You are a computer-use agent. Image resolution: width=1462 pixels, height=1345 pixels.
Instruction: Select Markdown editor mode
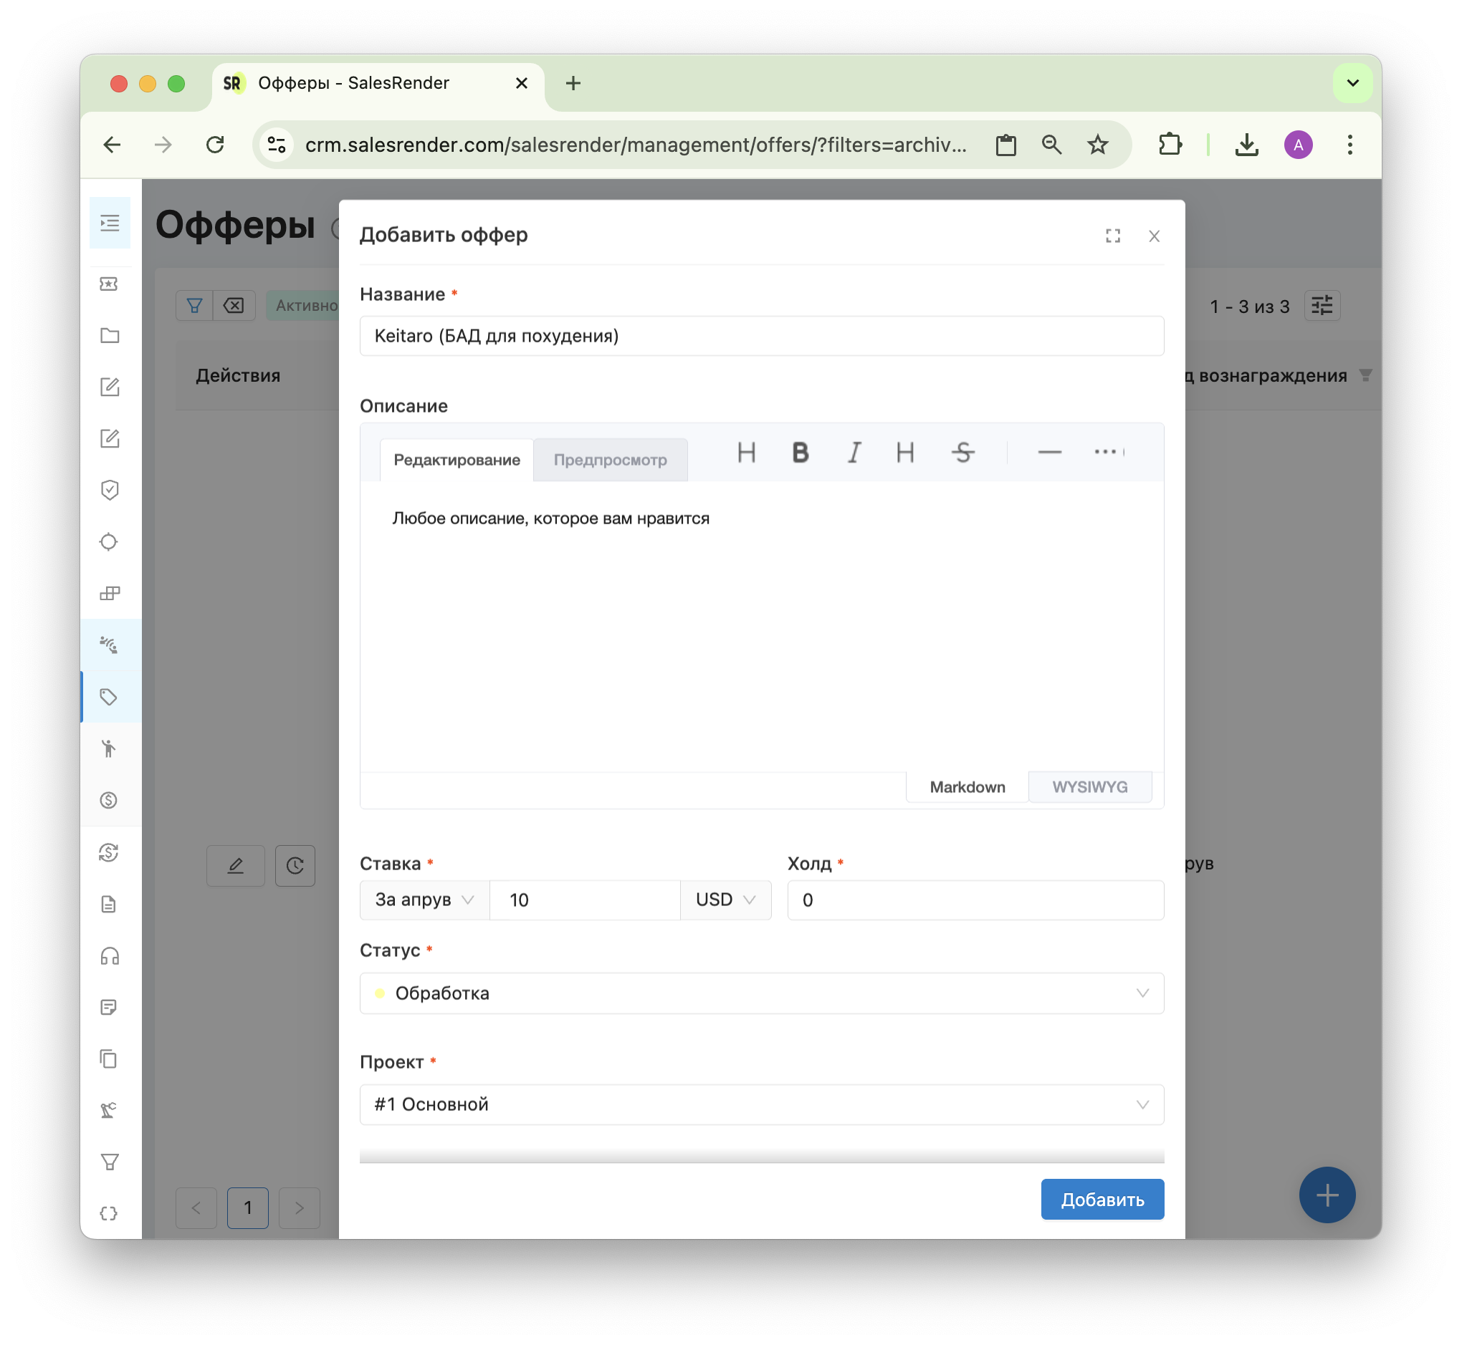point(967,788)
